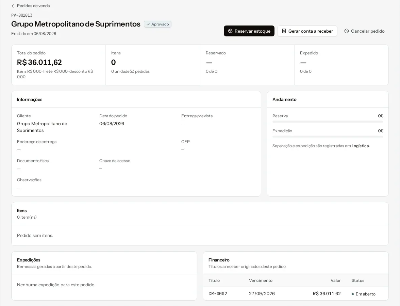The height and width of the screenshot is (306, 400).
Task: Click the Emitido em 06/08/2026 text
Action: [x=34, y=34]
